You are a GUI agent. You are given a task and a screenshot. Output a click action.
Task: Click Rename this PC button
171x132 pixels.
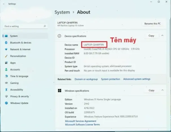(x=152, y=24)
